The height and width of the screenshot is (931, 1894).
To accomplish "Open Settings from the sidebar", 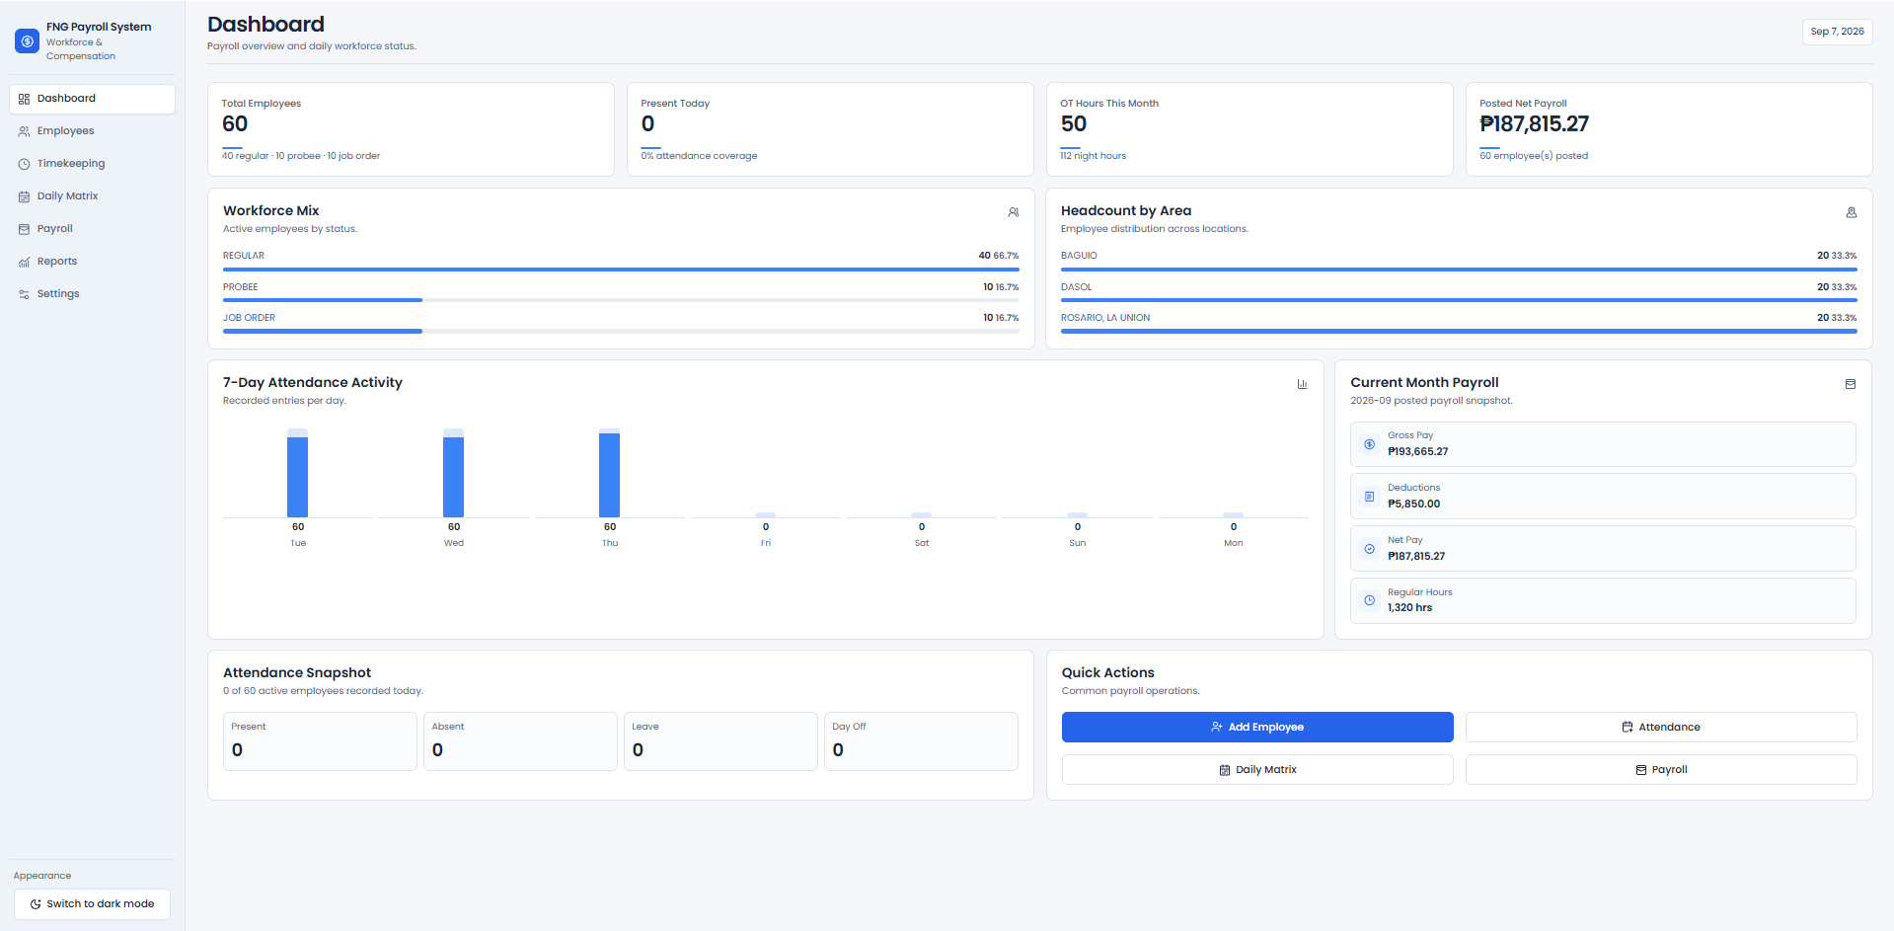I will (x=93, y=294).
